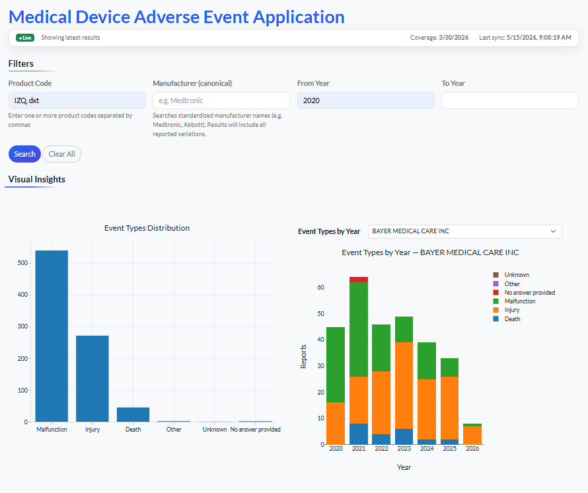Image resolution: width=588 pixels, height=493 pixels.
Task: Click the Search button
Action: pyautogui.click(x=24, y=154)
